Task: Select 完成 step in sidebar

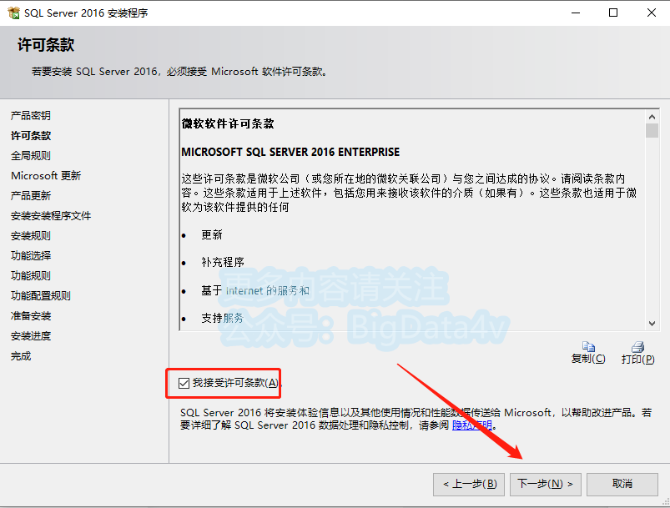Action: 21,356
